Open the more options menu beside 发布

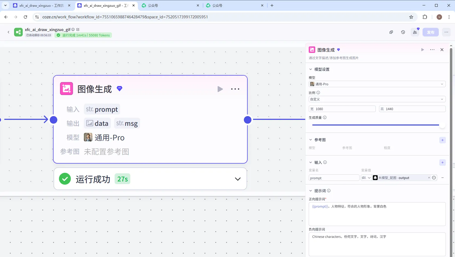click(446, 32)
